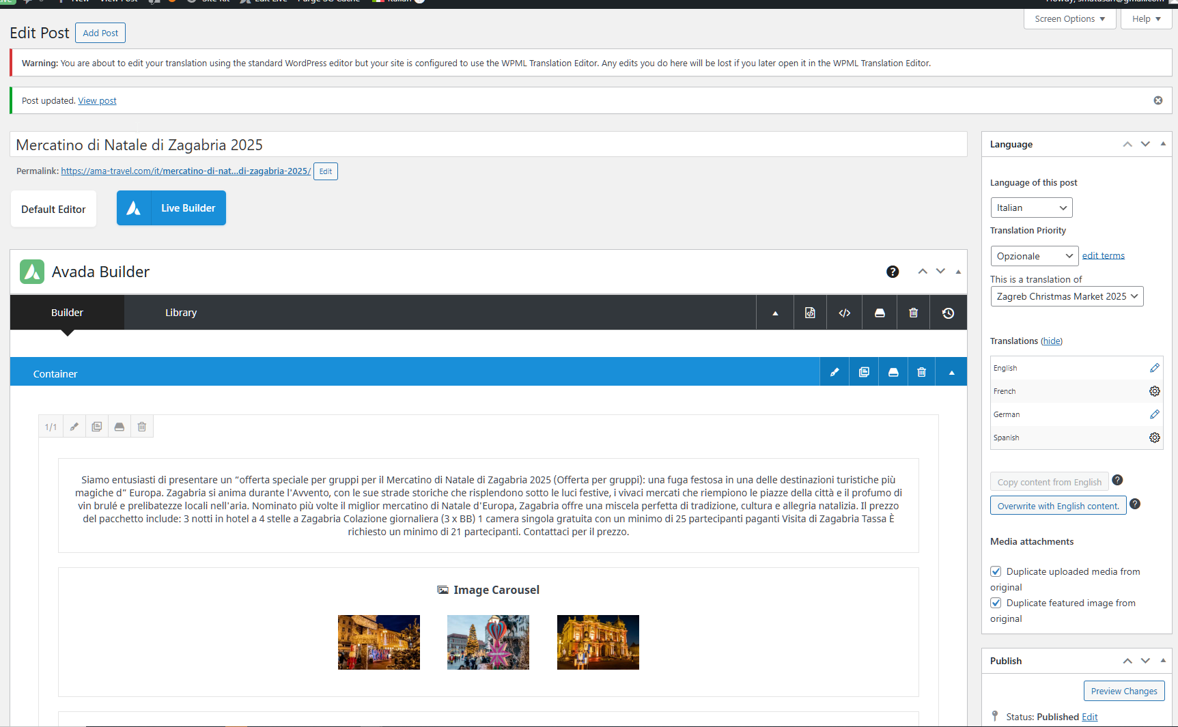The image size is (1178, 727).
Task: Click Overwrite with English content button
Action: pyautogui.click(x=1058, y=506)
